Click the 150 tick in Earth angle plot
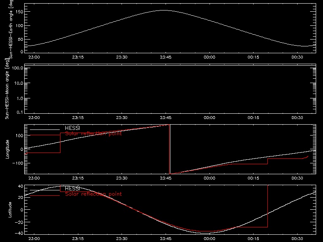The height and width of the screenshot is (242, 323). click(x=19, y=12)
